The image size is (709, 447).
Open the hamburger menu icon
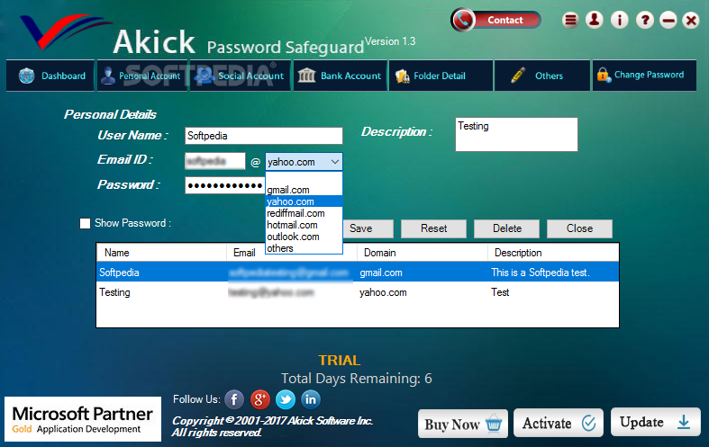(570, 20)
